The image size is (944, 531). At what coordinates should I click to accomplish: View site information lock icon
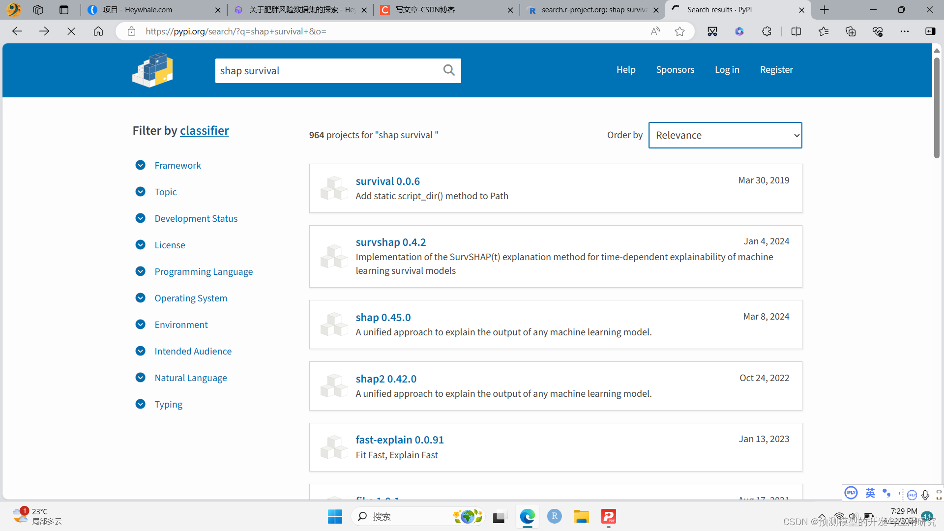pyautogui.click(x=131, y=31)
